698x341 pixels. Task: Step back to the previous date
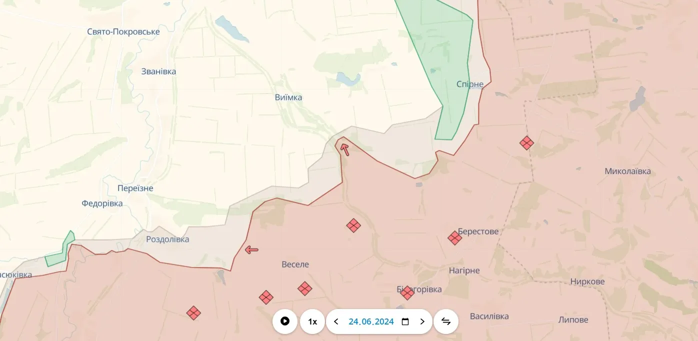tap(336, 321)
